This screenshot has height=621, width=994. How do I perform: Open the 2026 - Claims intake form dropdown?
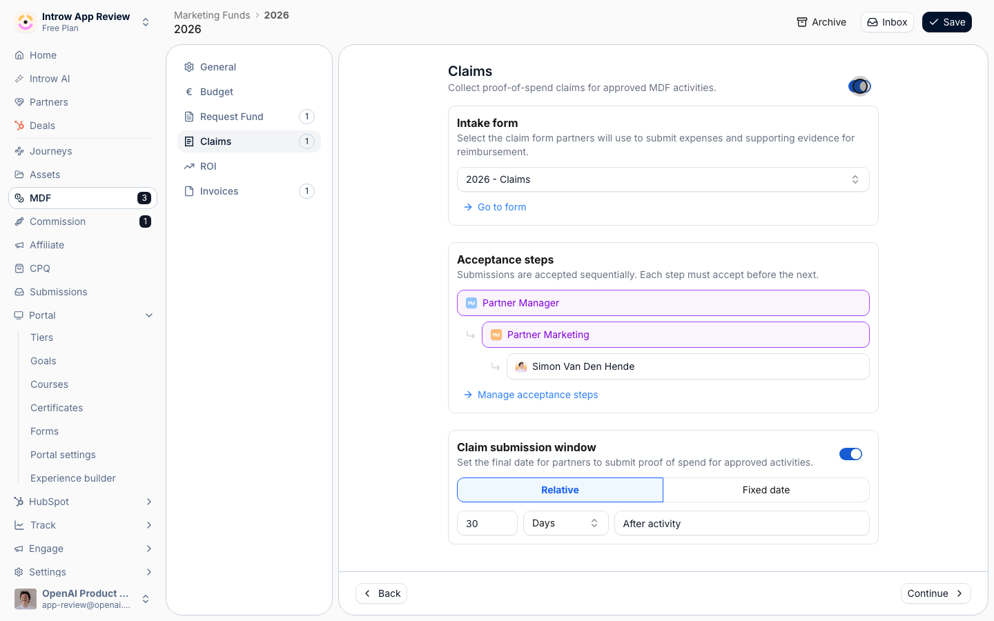(663, 179)
